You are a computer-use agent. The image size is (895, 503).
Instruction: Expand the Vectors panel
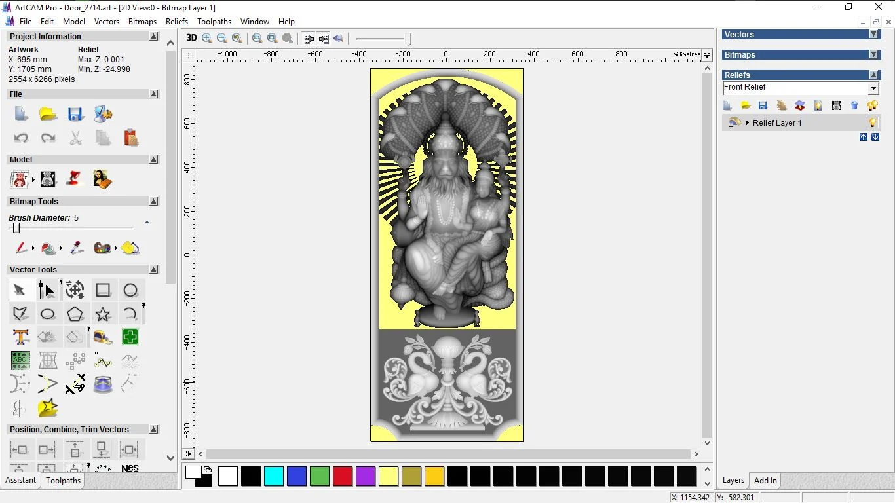coord(873,35)
